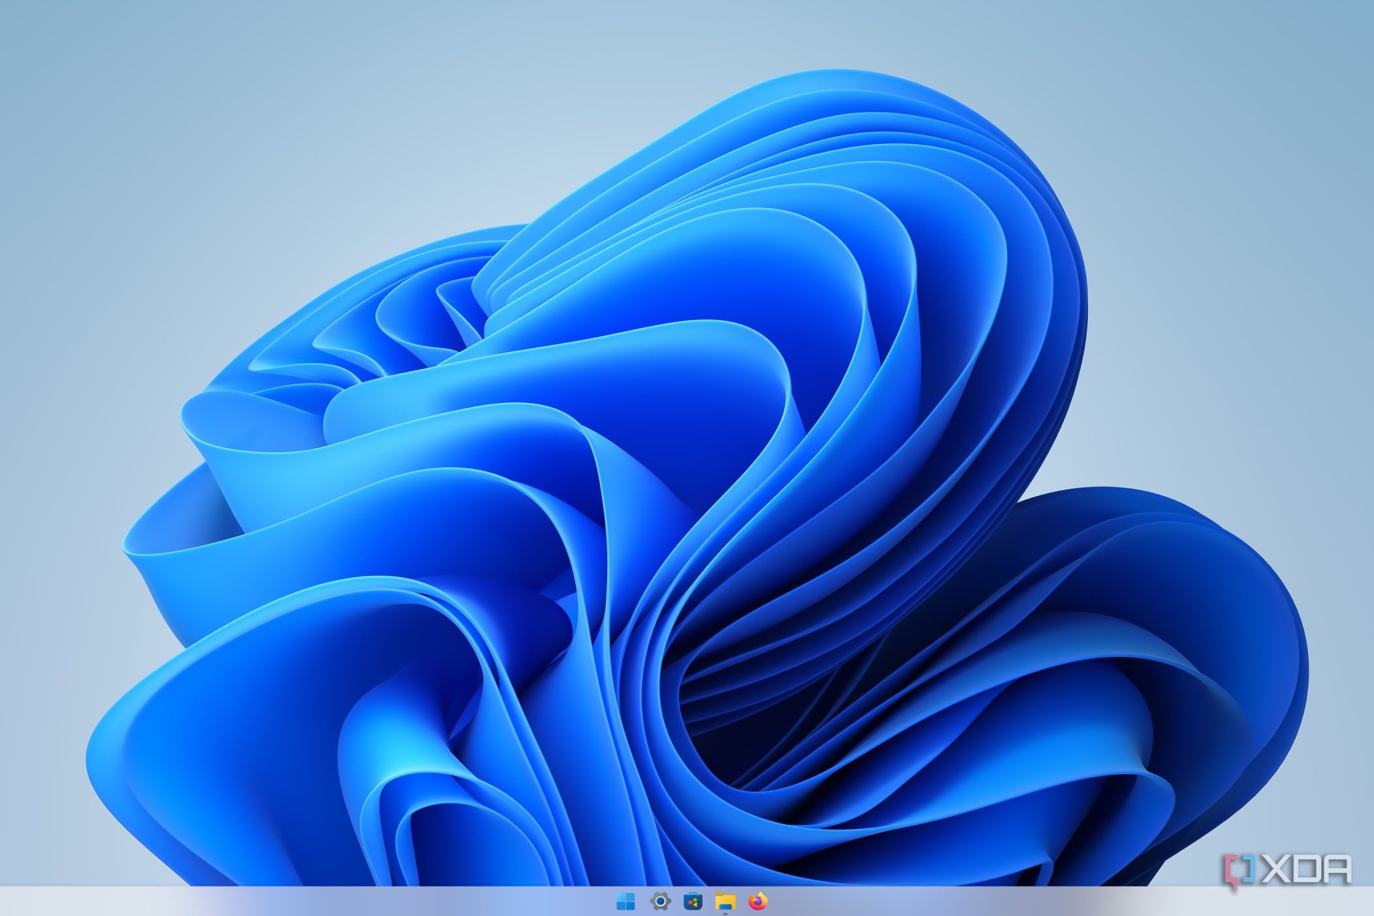Viewport: 1374px width, 916px height.
Task: Open File Explorer from the taskbar
Action: coord(725,902)
